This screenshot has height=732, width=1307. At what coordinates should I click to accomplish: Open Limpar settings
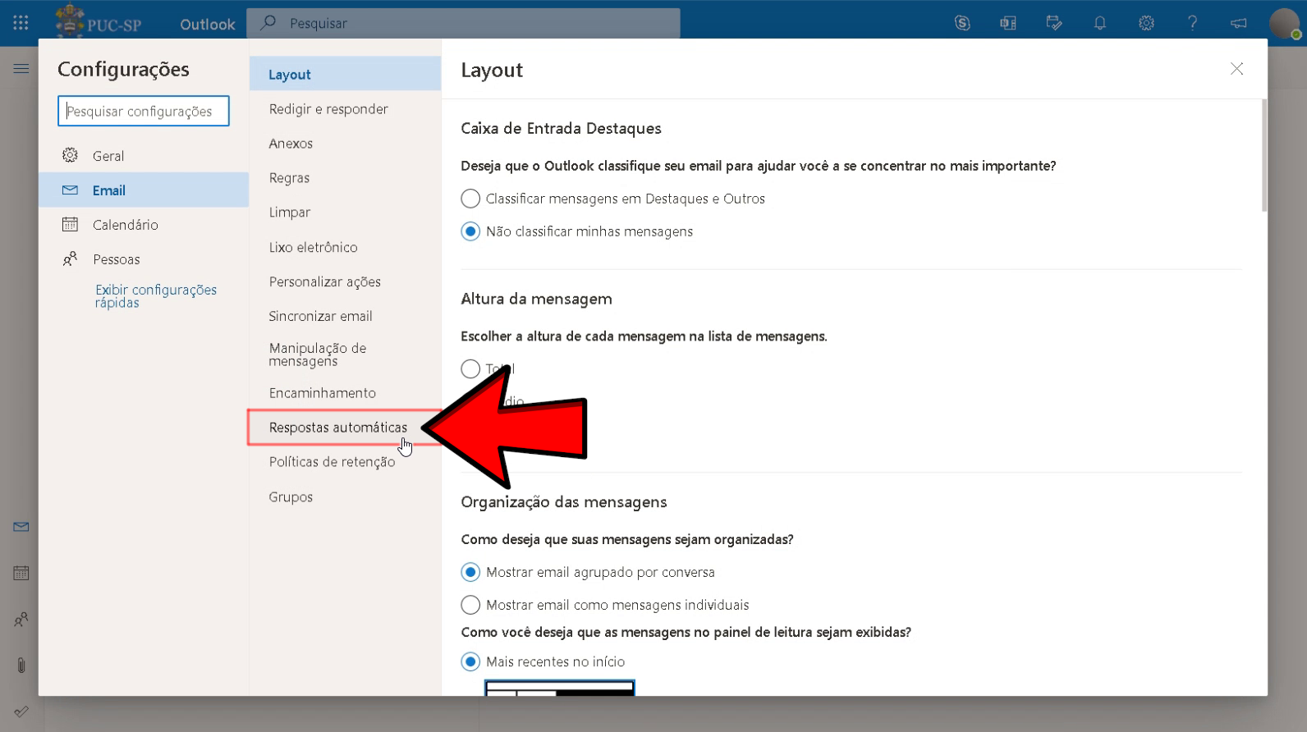345,213
